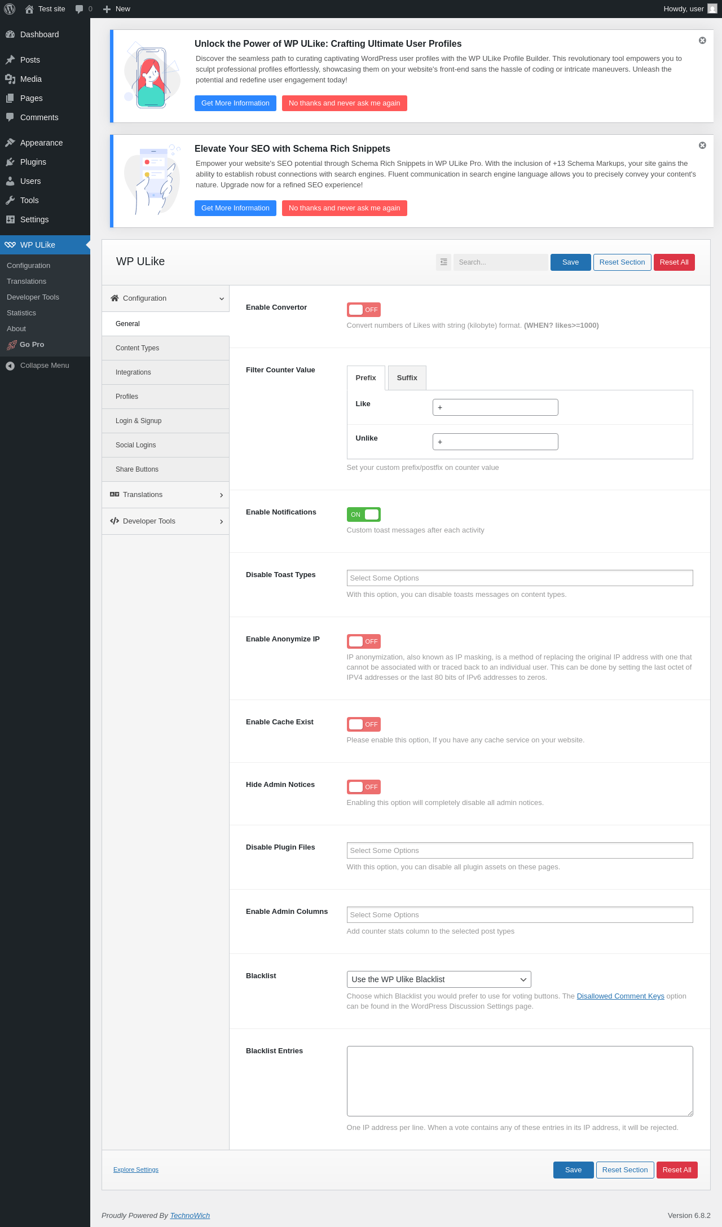Click the WordPress logo icon in admin bar
722x1227 pixels.
point(10,9)
